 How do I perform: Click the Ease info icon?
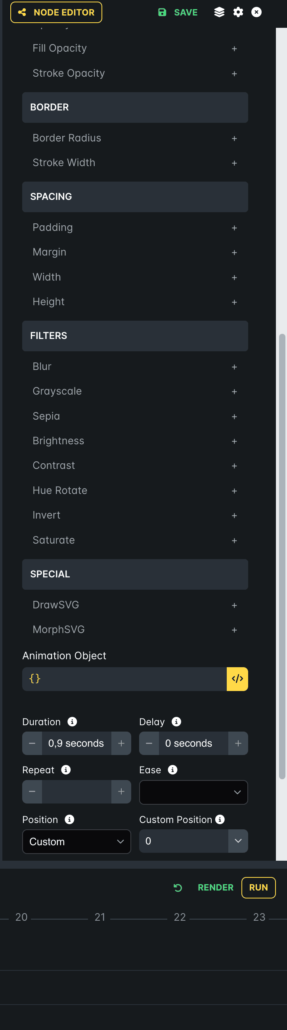pyautogui.click(x=172, y=770)
